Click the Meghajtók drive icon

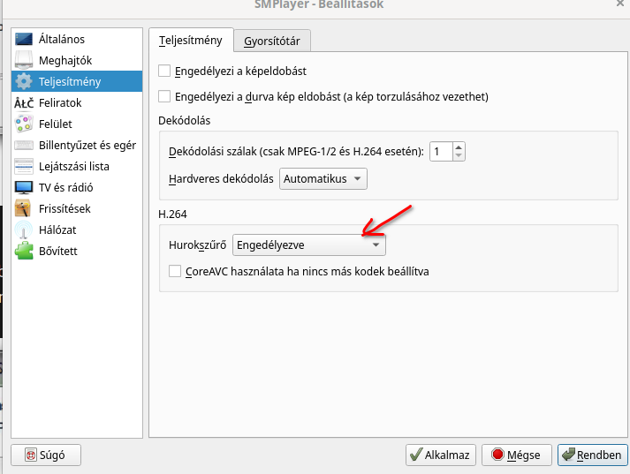pos(24,60)
